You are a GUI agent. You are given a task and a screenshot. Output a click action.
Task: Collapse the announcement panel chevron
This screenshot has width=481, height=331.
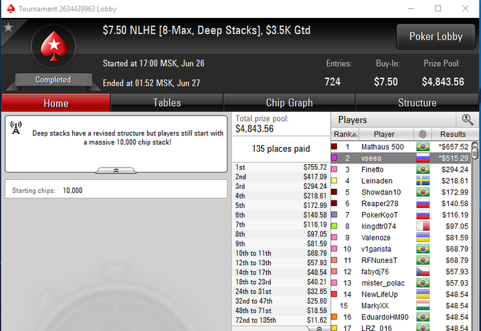click(x=116, y=171)
